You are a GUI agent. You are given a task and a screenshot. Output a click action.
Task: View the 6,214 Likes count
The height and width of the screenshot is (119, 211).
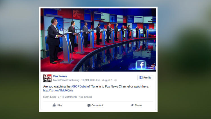(50, 97)
